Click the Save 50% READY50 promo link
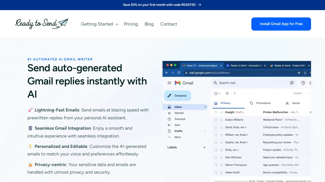This screenshot has height=182, width=325. (x=162, y=5)
